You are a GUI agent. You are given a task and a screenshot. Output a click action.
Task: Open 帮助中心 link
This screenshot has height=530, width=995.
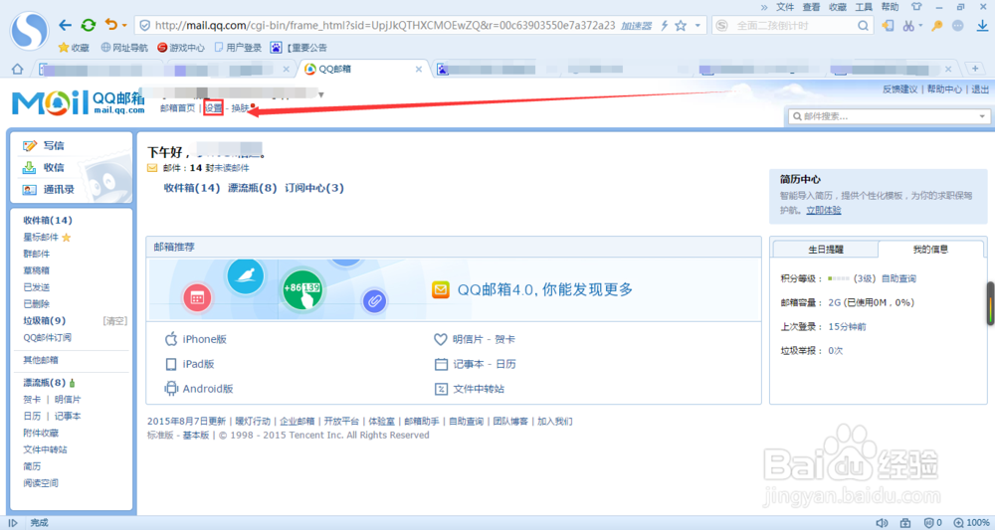(x=944, y=89)
